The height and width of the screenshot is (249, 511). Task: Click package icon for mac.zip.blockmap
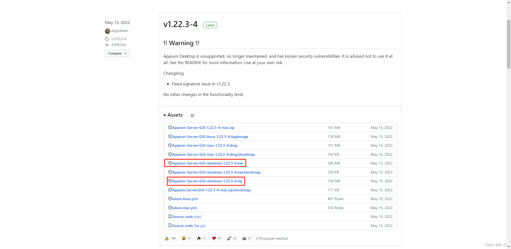point(170,190)
